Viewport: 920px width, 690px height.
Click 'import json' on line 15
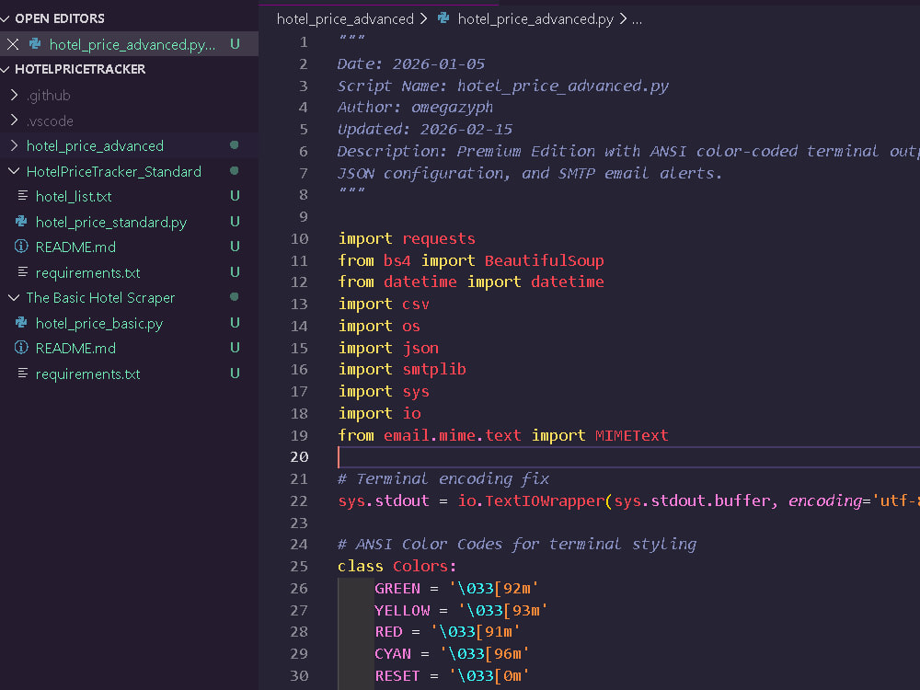(388, 348)
